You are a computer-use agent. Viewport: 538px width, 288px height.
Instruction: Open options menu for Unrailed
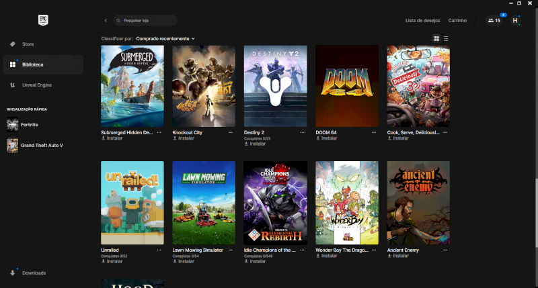pos(159,250)
